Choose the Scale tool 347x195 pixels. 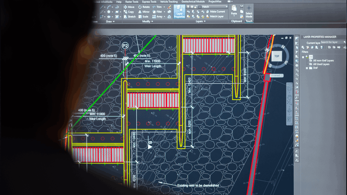(x=143, y=17)
